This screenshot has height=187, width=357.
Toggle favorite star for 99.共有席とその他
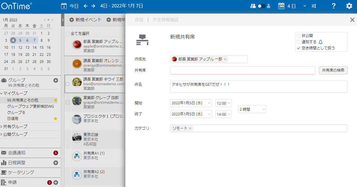pos(56,100)
